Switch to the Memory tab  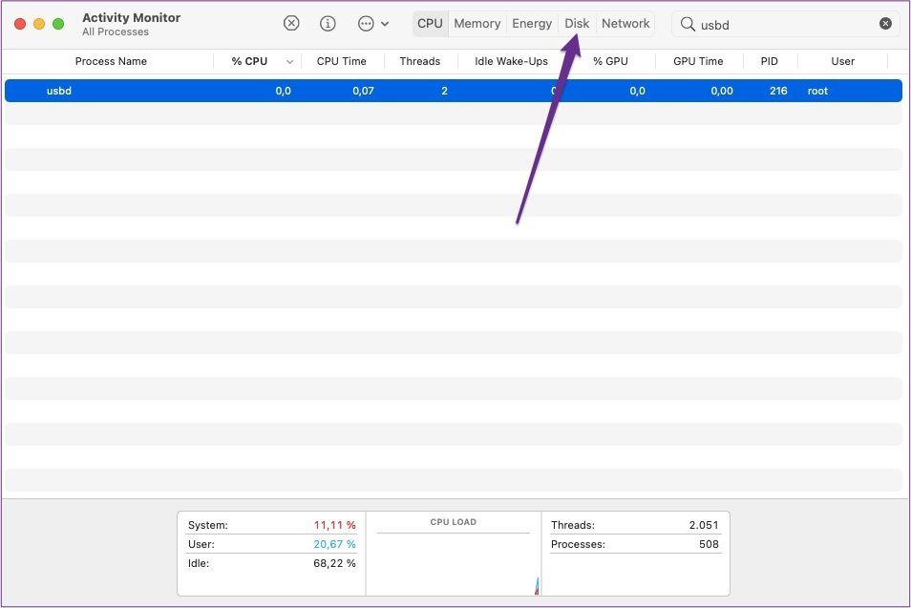point(477,24)
